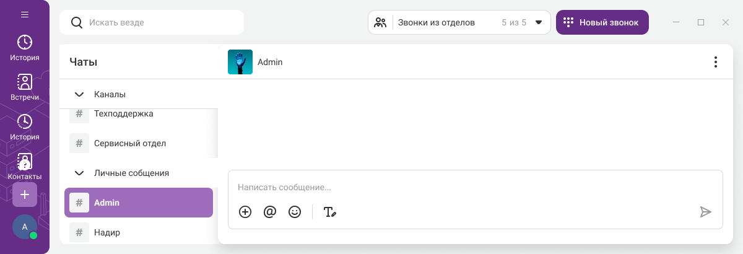The width and height of the screenshot is (743, 254).
Task: Click the user avatar with the green status dot
Action: pyautogui.click(x=25, y=227)
